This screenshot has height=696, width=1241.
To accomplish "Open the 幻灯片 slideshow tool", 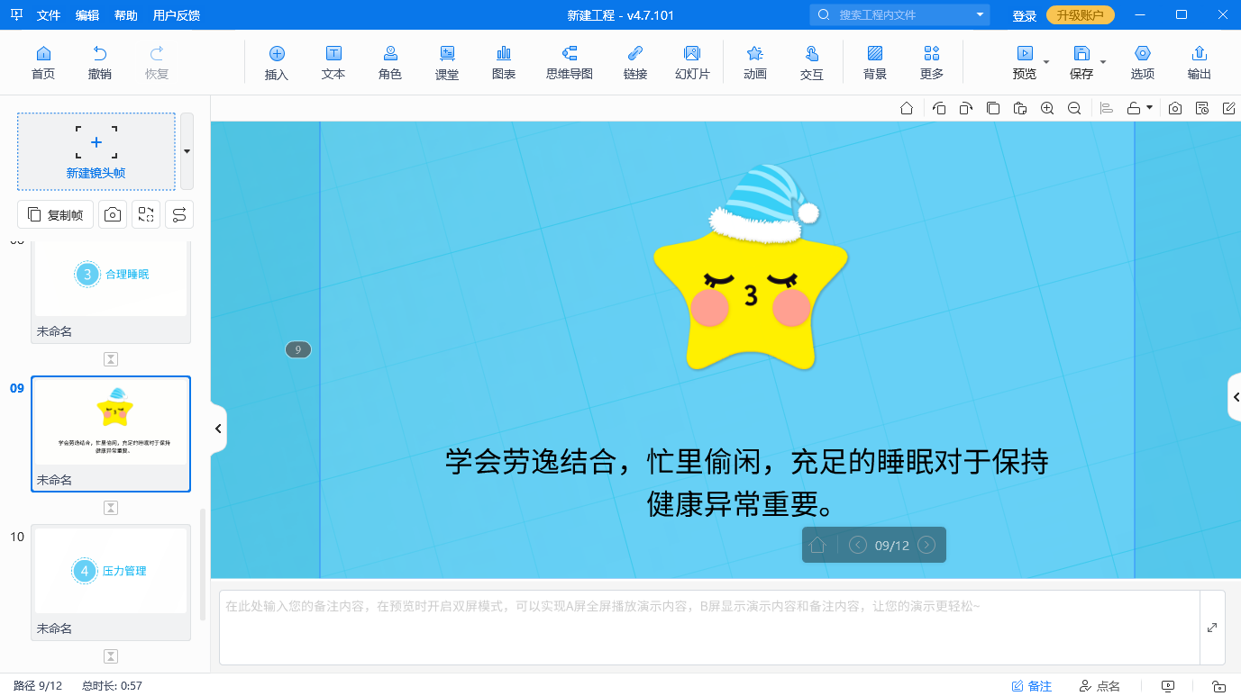I will pyautogui.click(x=692, y=62).
